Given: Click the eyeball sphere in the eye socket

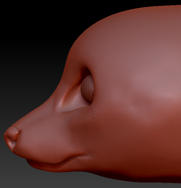Looking at the screenshot, I should 87,89.
